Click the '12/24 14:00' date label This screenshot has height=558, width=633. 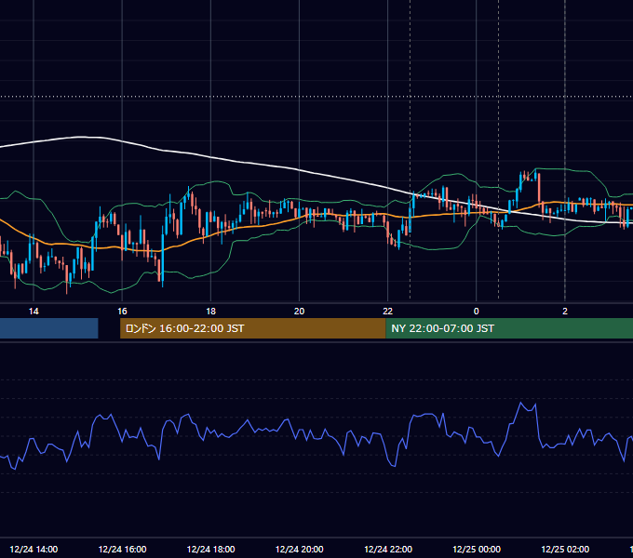point(34,549)
